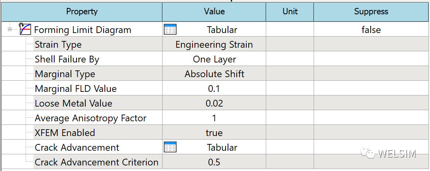This screenshot has width=430, height=171.
Task: Click the Unit column header
Action: (x=290, y=11)
